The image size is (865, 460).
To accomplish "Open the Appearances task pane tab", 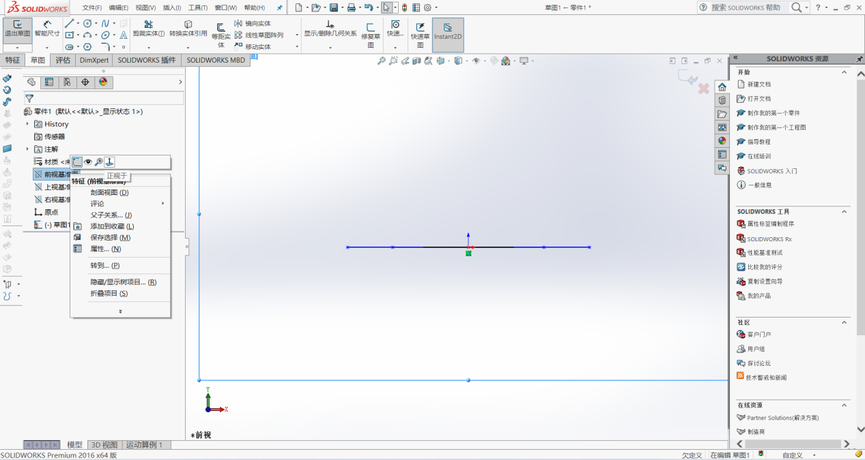I will point(722,140).
